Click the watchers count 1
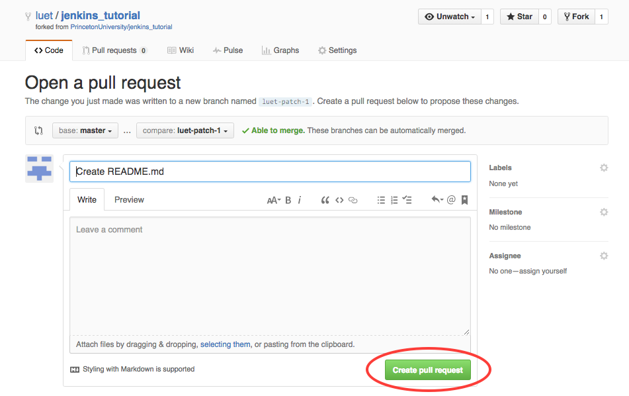 click(x=487, y=17)
